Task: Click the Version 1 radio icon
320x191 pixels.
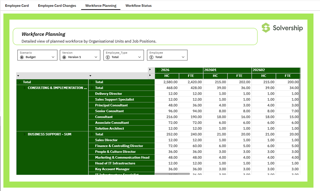Action: pos(64,57)
